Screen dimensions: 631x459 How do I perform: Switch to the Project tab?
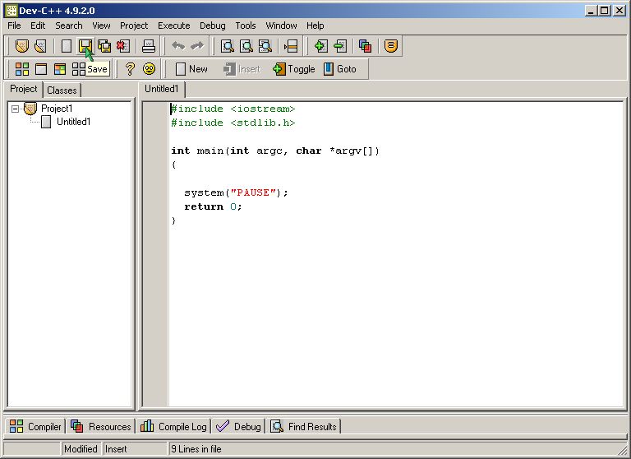click(x=23, y=89)
